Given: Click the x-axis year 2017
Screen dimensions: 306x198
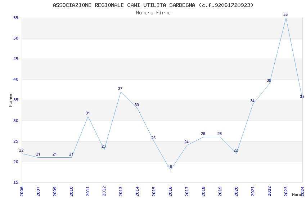Looking at the screenshot, I should [x=187, y=191].
